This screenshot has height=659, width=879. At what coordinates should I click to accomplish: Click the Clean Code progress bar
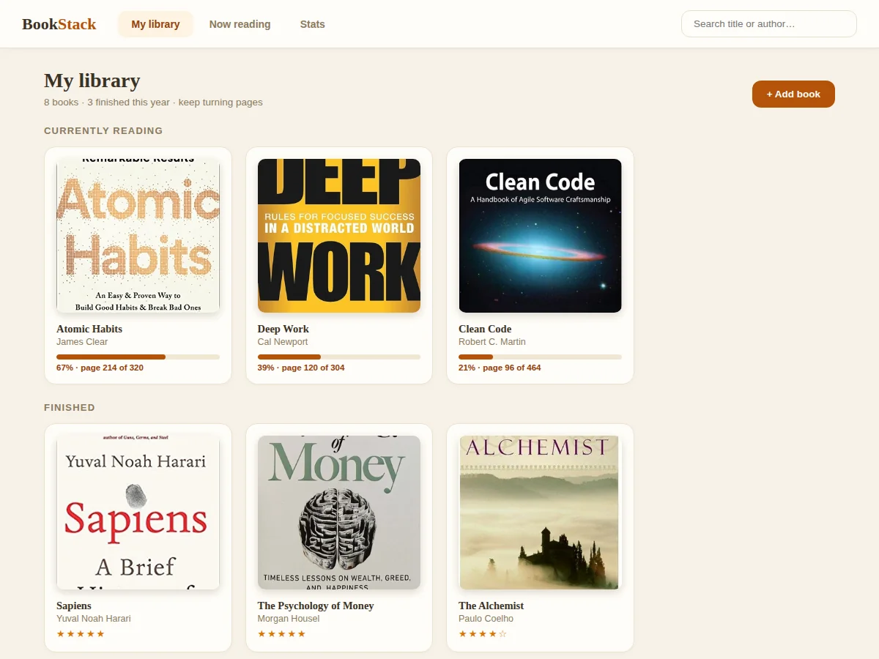coord(540,357)
